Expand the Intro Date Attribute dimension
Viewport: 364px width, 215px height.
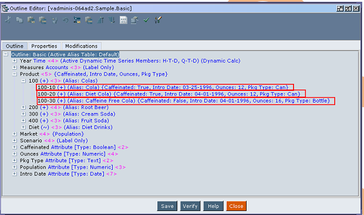coord(15,174)
